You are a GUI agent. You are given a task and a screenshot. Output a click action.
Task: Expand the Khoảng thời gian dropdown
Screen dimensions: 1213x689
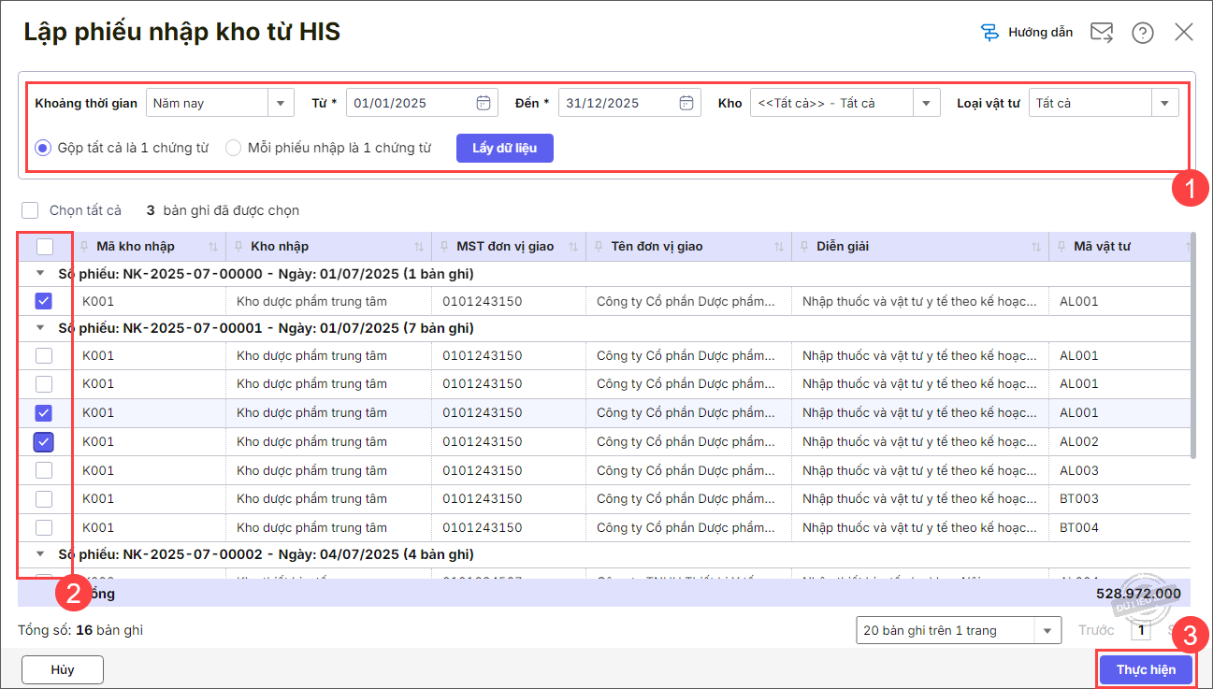[x=281, y=103]
